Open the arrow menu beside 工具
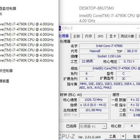The image size is (140, 140). [123, 137]
